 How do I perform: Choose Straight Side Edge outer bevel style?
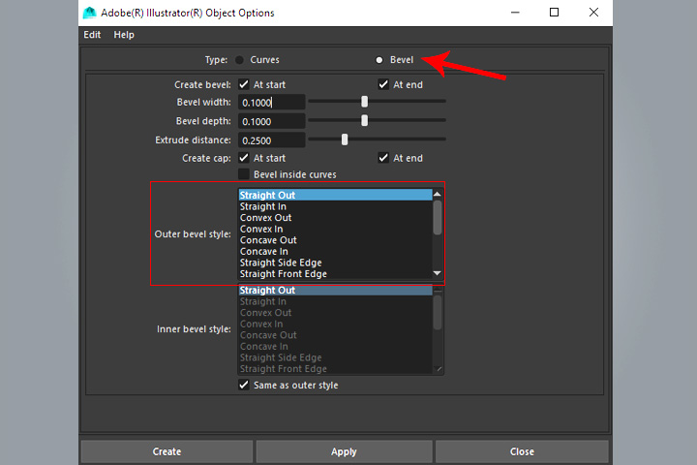[x=281, y=263]
